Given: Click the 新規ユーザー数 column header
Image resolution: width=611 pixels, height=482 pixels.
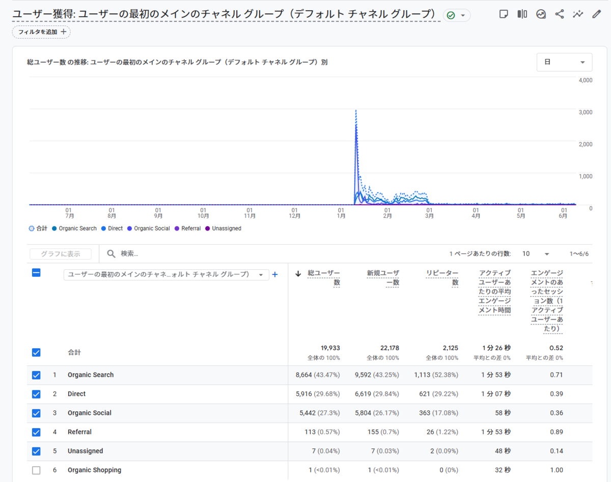Looking at the screenshot, I should 383,278.
